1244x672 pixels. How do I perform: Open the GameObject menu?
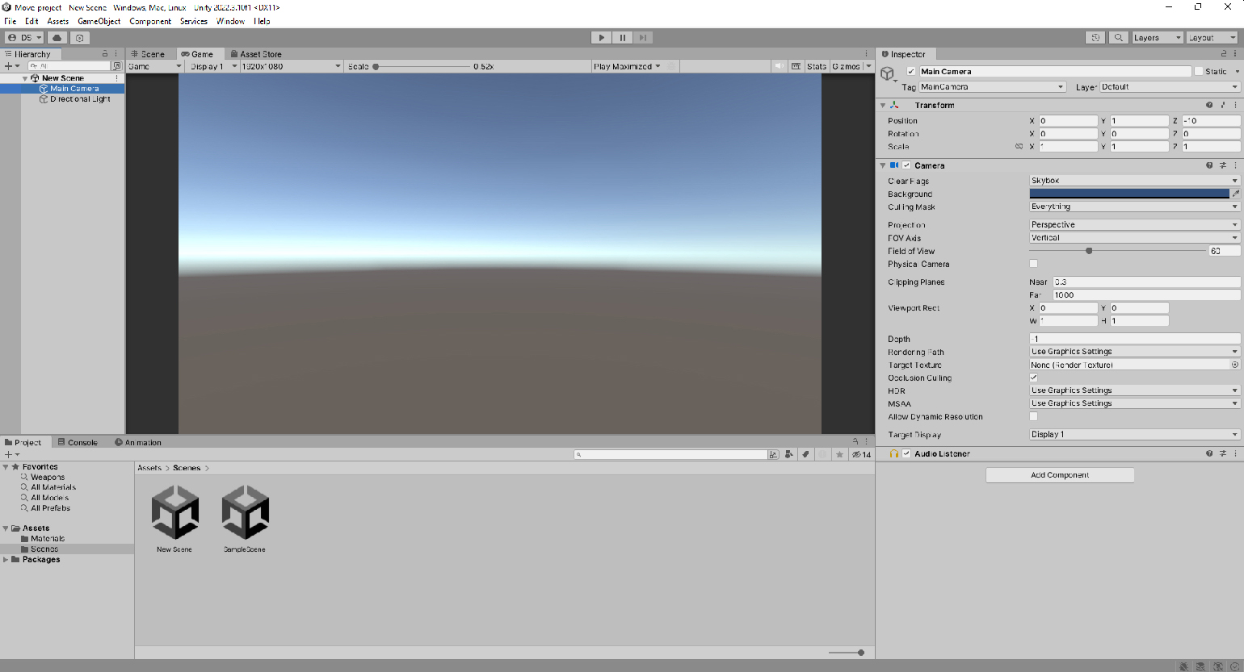point(99,21)
